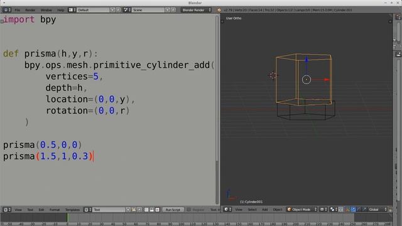Open the pivot point selector
Image resolution: width=402 pixels, height=226 pixels.
point(334,209)
